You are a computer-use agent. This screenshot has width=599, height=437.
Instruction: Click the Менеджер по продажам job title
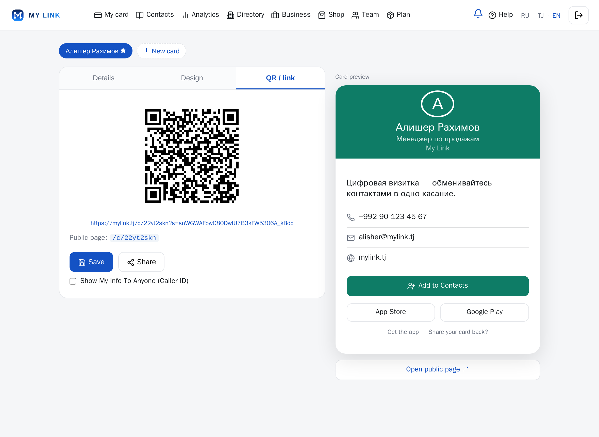pyautogui.click(x=438, y=139)
